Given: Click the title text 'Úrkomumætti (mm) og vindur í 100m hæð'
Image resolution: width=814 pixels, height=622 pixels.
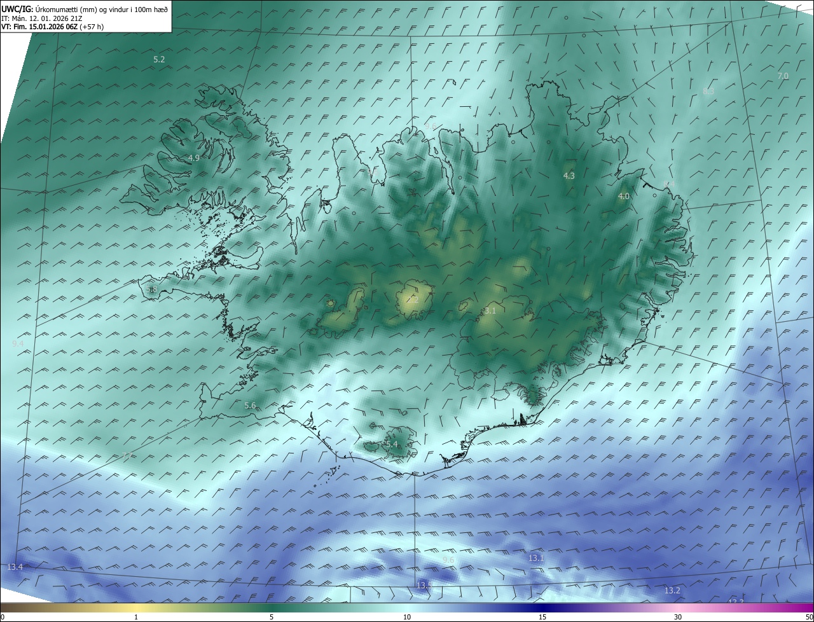Looking at the screenshot, I should point(102,9).
